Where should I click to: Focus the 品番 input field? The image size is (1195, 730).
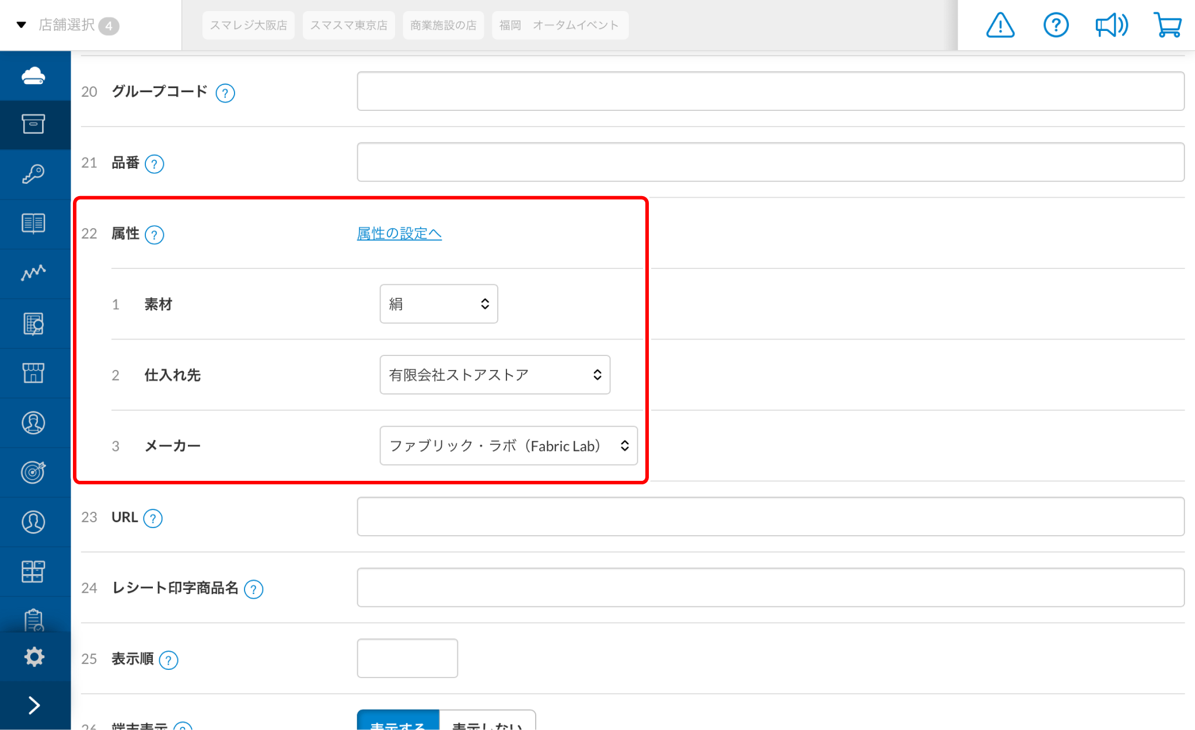click(x=770, y=162)
